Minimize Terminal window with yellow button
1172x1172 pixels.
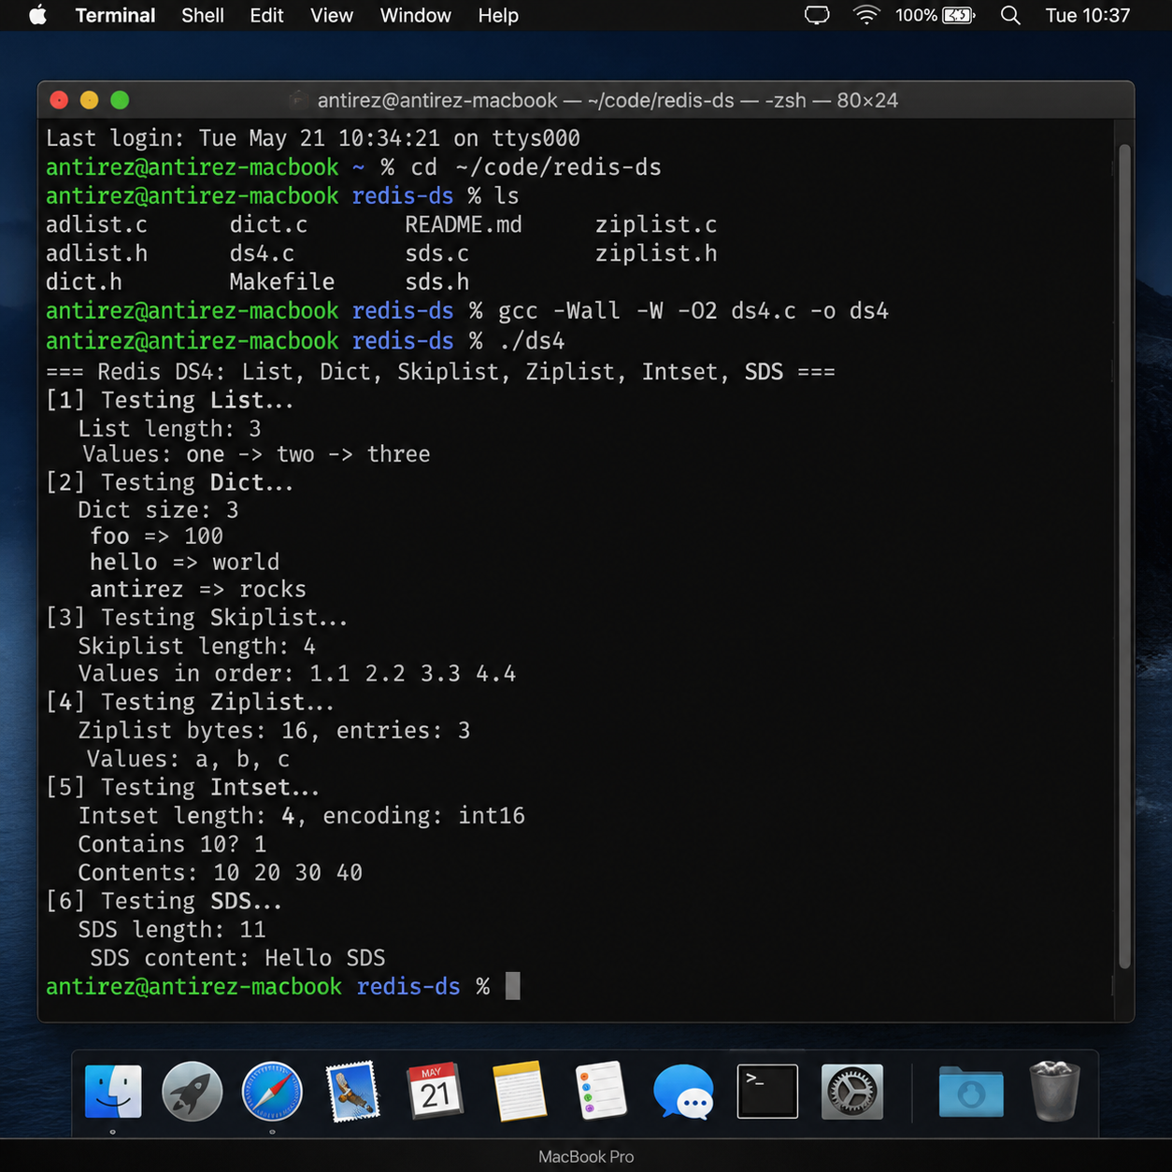[89, 100]
